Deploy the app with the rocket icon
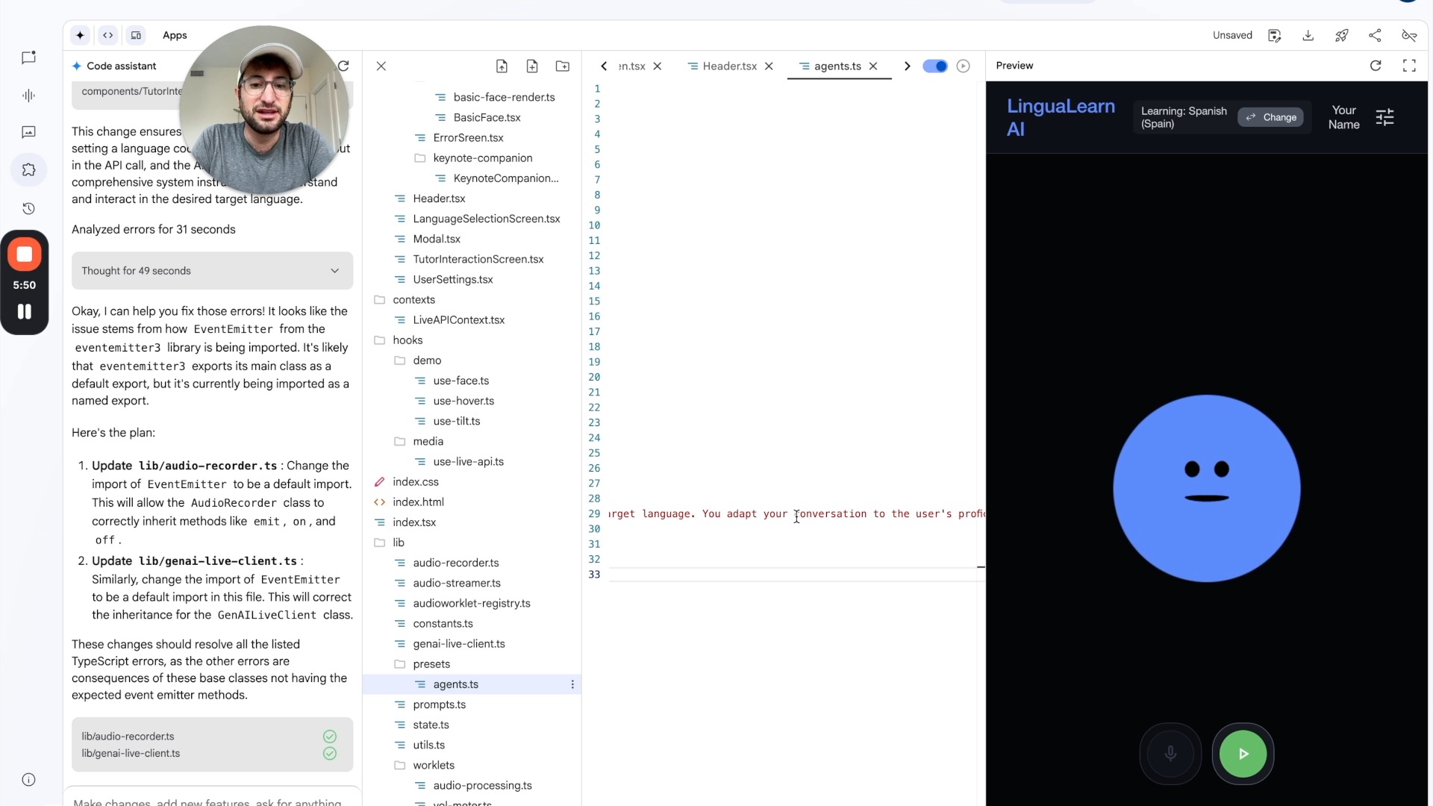This screenshot has width=1433, height=806. click(x=1342, y=35)
